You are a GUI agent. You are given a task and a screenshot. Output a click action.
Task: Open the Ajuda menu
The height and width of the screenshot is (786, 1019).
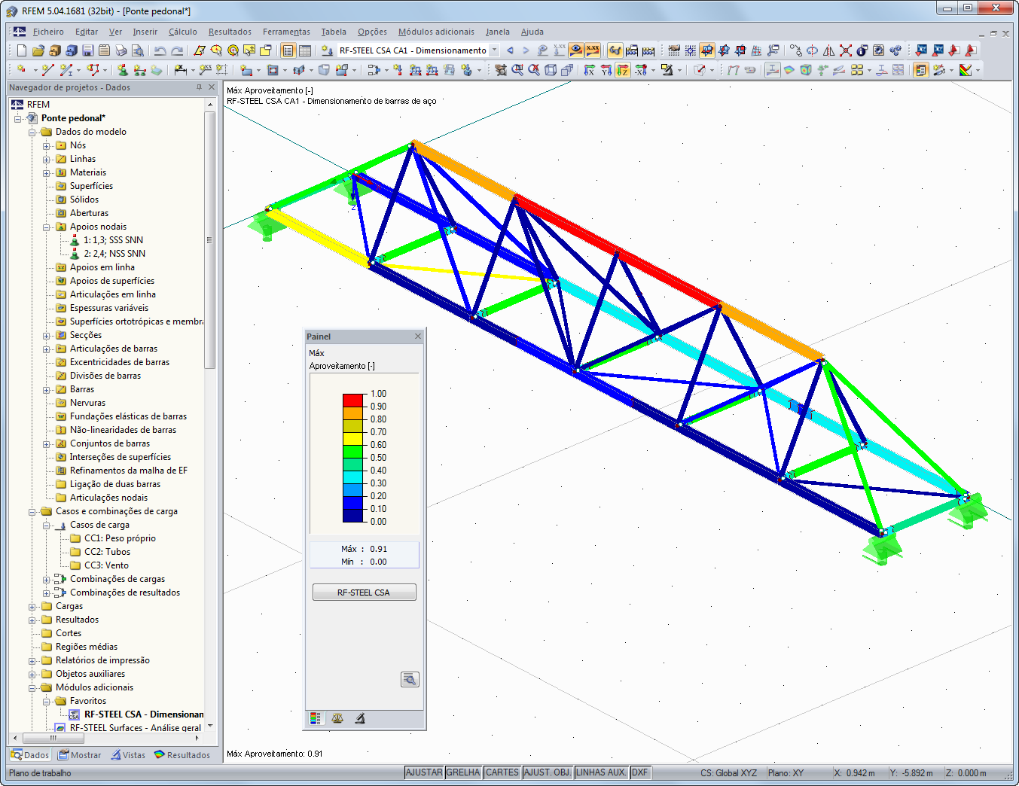click(x=532, y=32)
